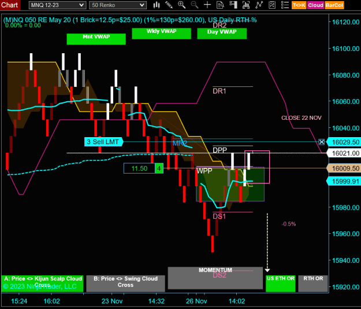This screenshot has width=361, height=309.
Task: Click the 16120.00 price axis label
Action: pos(345,22)
